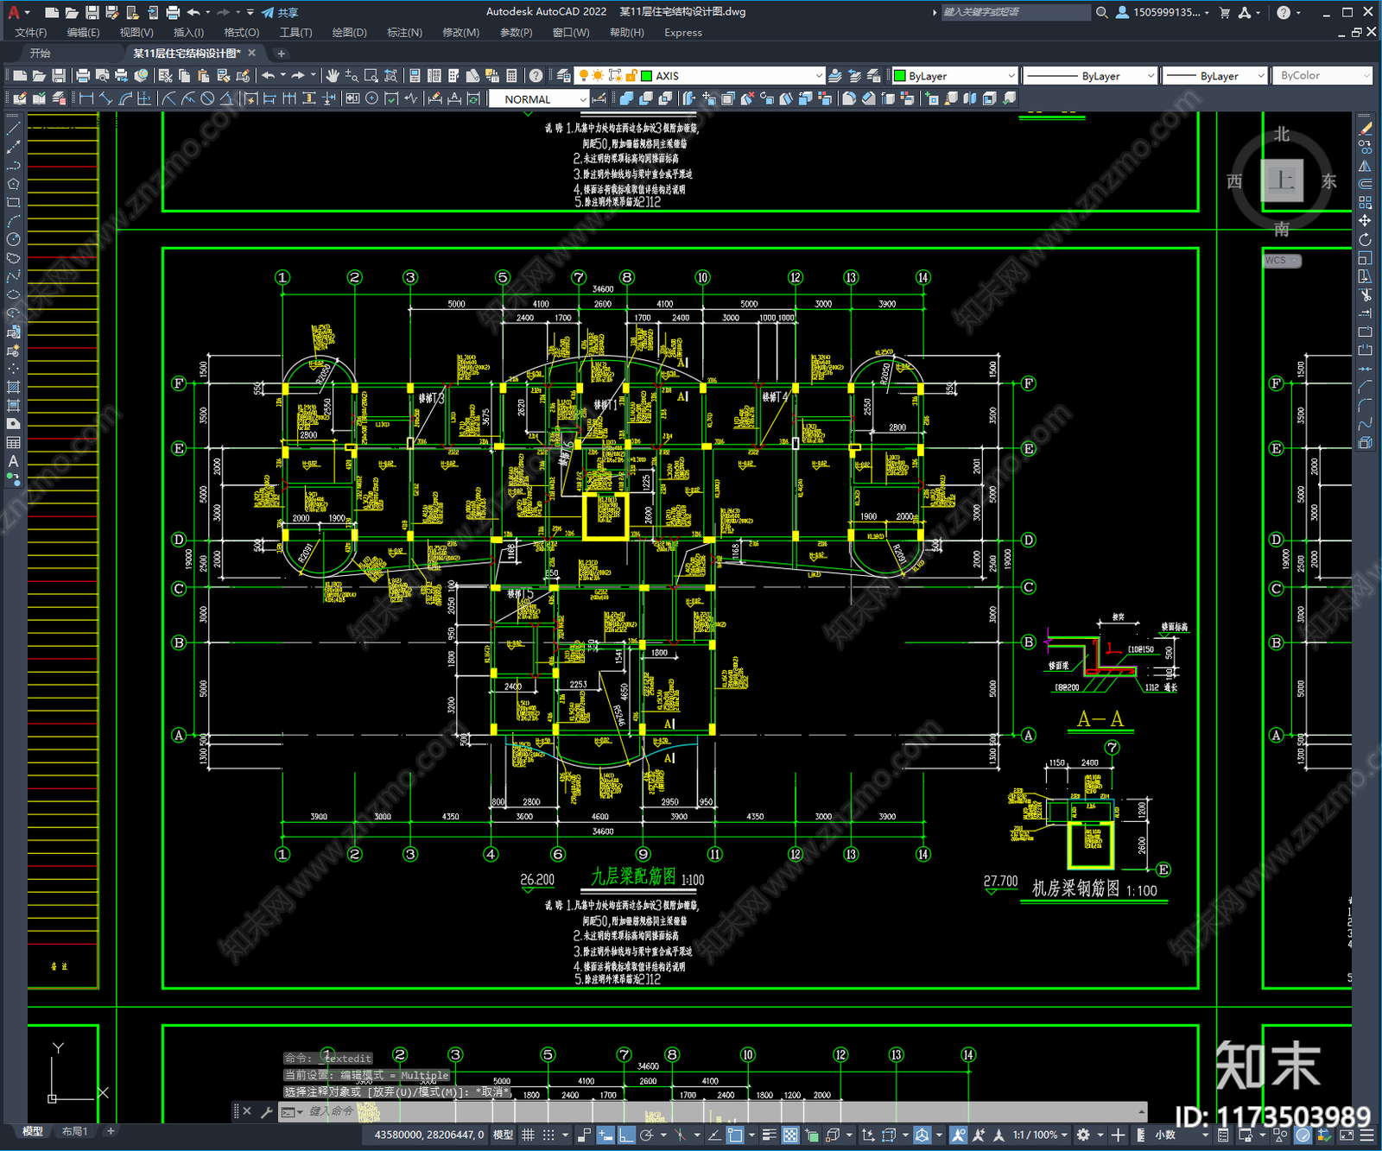
Task: Switch to the 开始 tab
Action: tap(41, 54)
